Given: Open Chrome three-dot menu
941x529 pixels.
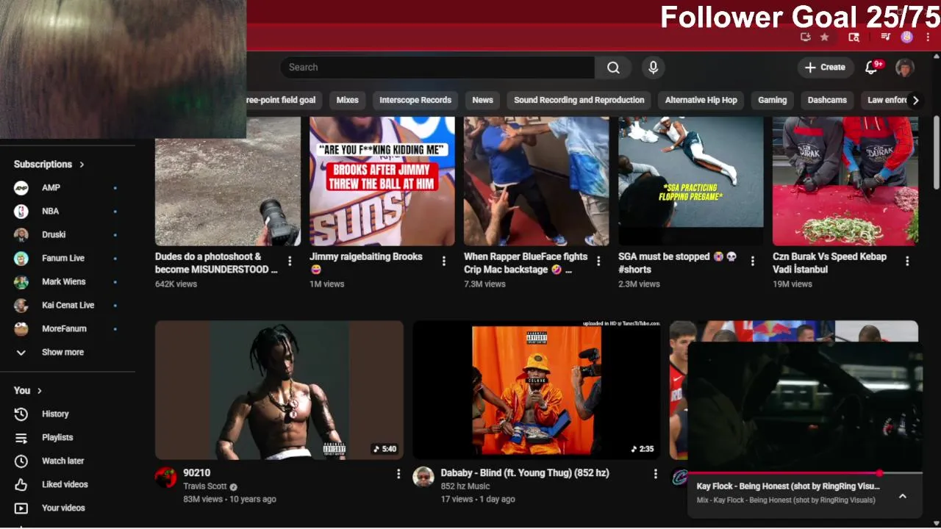Looking at the screenshot, I should 928,37.
